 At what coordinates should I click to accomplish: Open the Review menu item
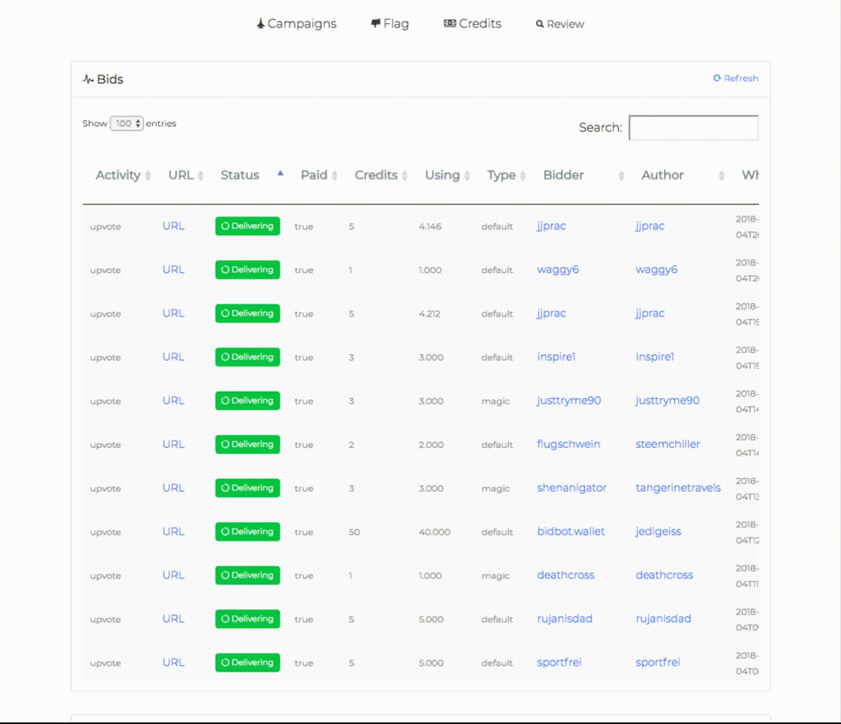560,24
